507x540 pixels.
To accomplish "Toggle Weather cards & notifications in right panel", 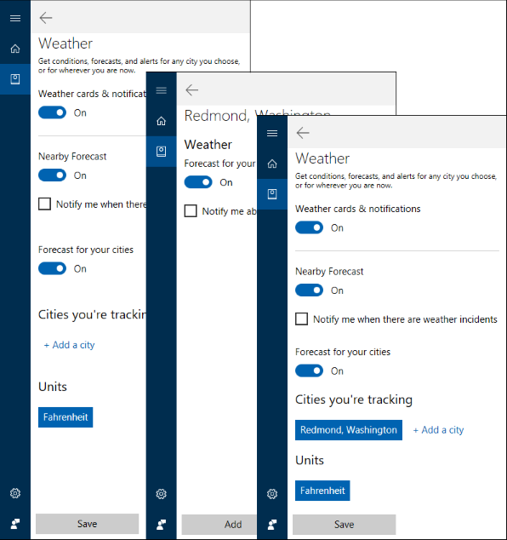I will (x=310, y=227).
